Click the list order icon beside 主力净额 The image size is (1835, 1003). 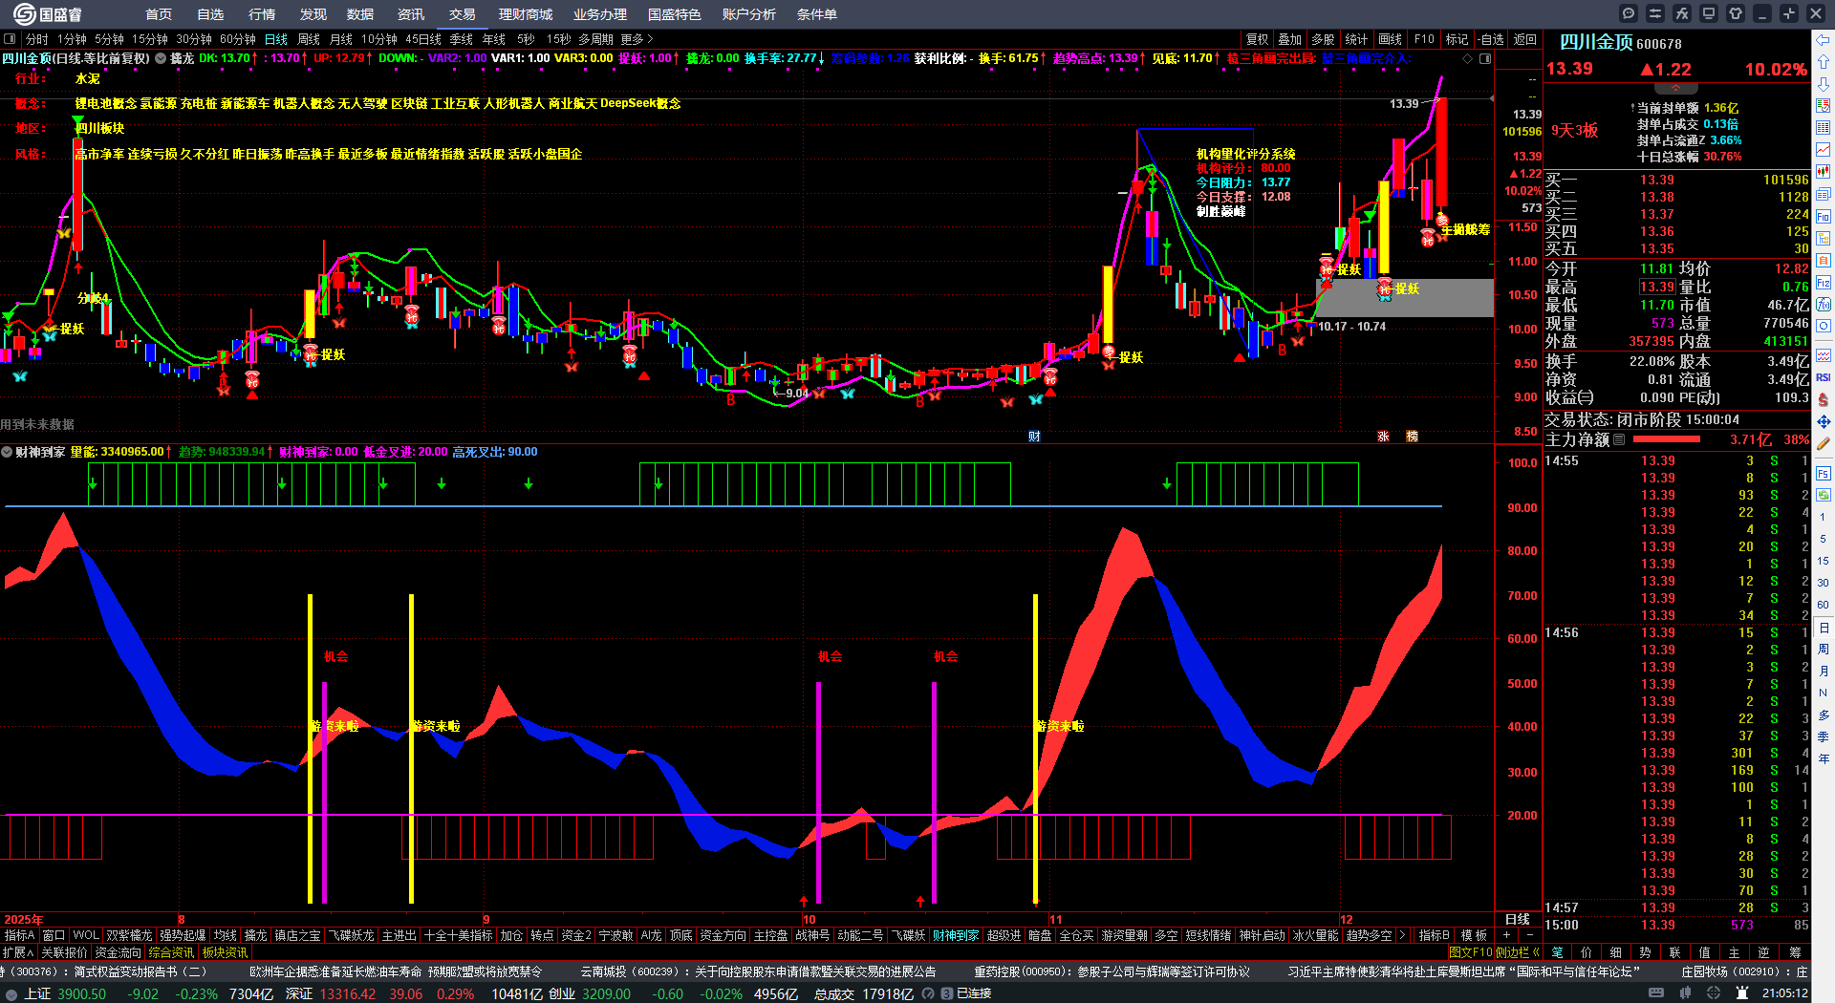[1619, 439]
